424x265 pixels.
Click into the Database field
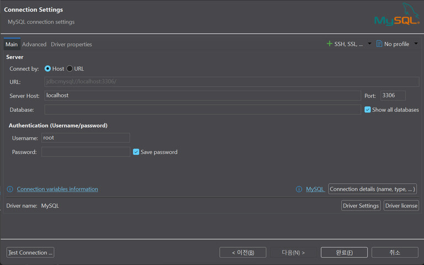(x=203, y=110)
